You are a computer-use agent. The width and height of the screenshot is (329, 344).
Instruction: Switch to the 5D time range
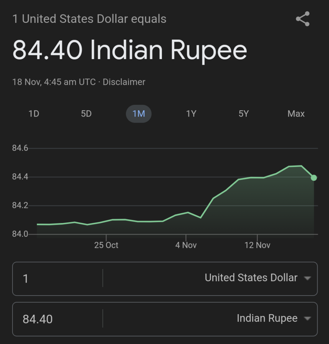tap(86, 114)
